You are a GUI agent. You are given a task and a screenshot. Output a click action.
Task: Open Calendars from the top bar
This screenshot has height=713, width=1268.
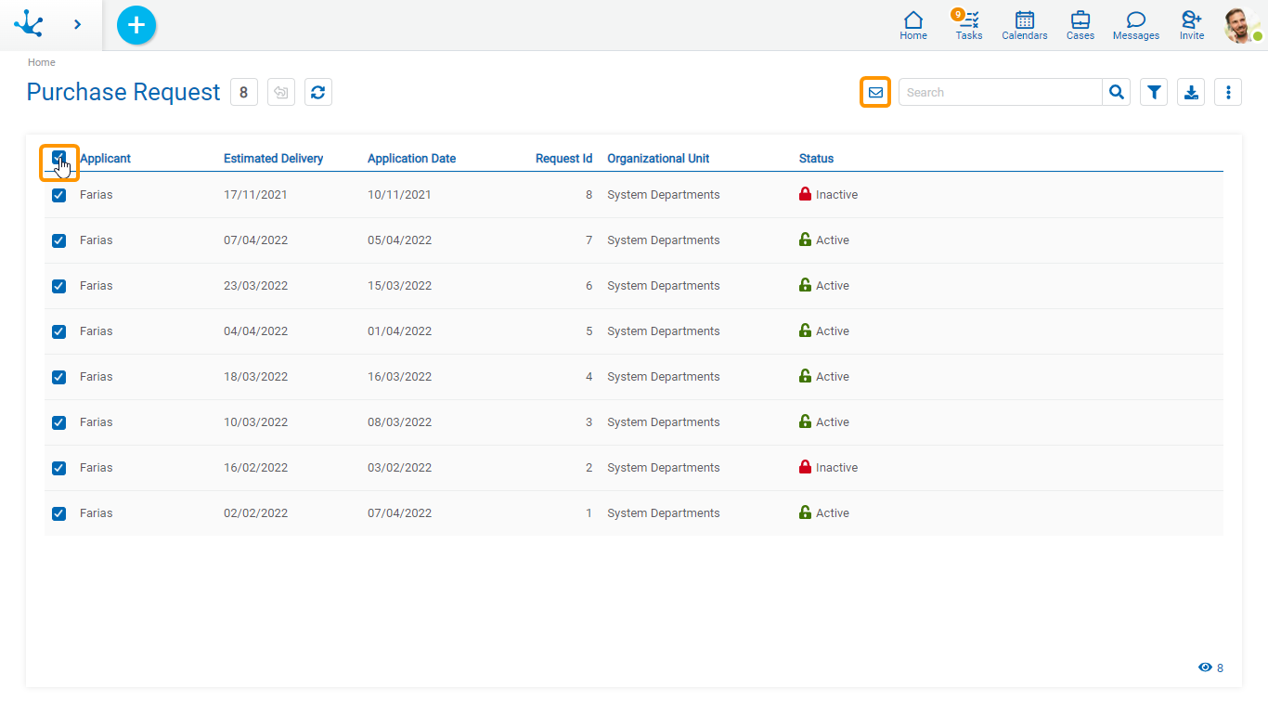[1025, 25]
